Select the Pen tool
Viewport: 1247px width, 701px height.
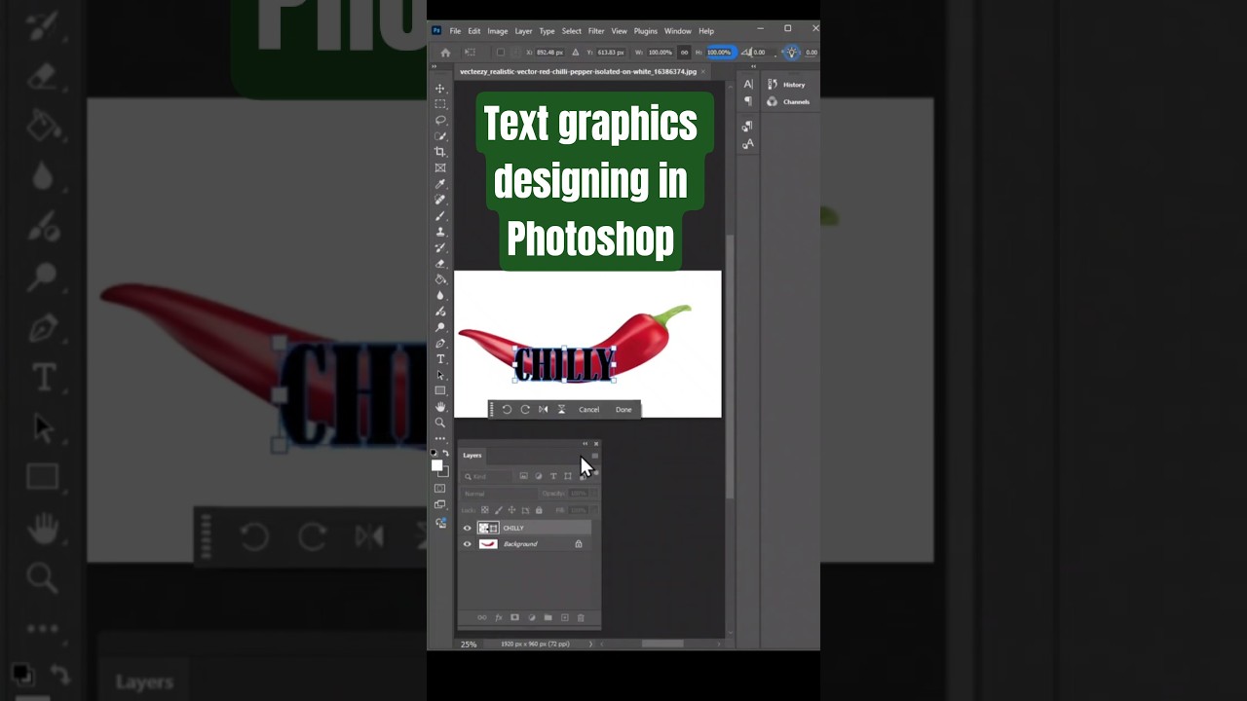440,343
